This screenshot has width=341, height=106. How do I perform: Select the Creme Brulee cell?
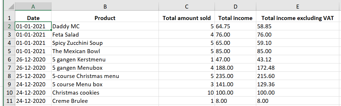(105, 101)
